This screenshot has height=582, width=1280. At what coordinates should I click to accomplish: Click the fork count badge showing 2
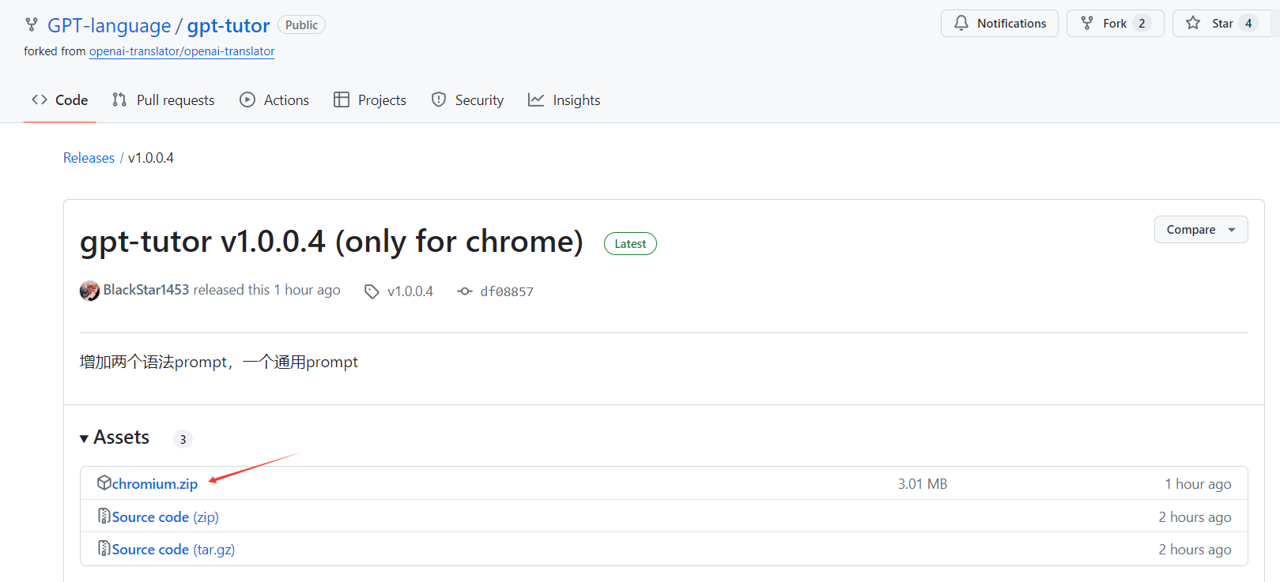pos(1142,23)
